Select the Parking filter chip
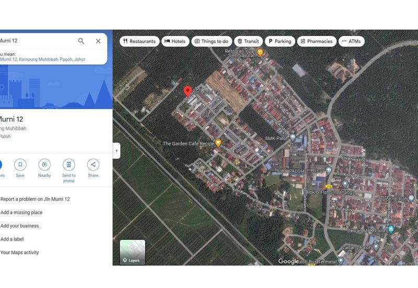The width and height of the screenshot is (418, 288). point(280,41)
